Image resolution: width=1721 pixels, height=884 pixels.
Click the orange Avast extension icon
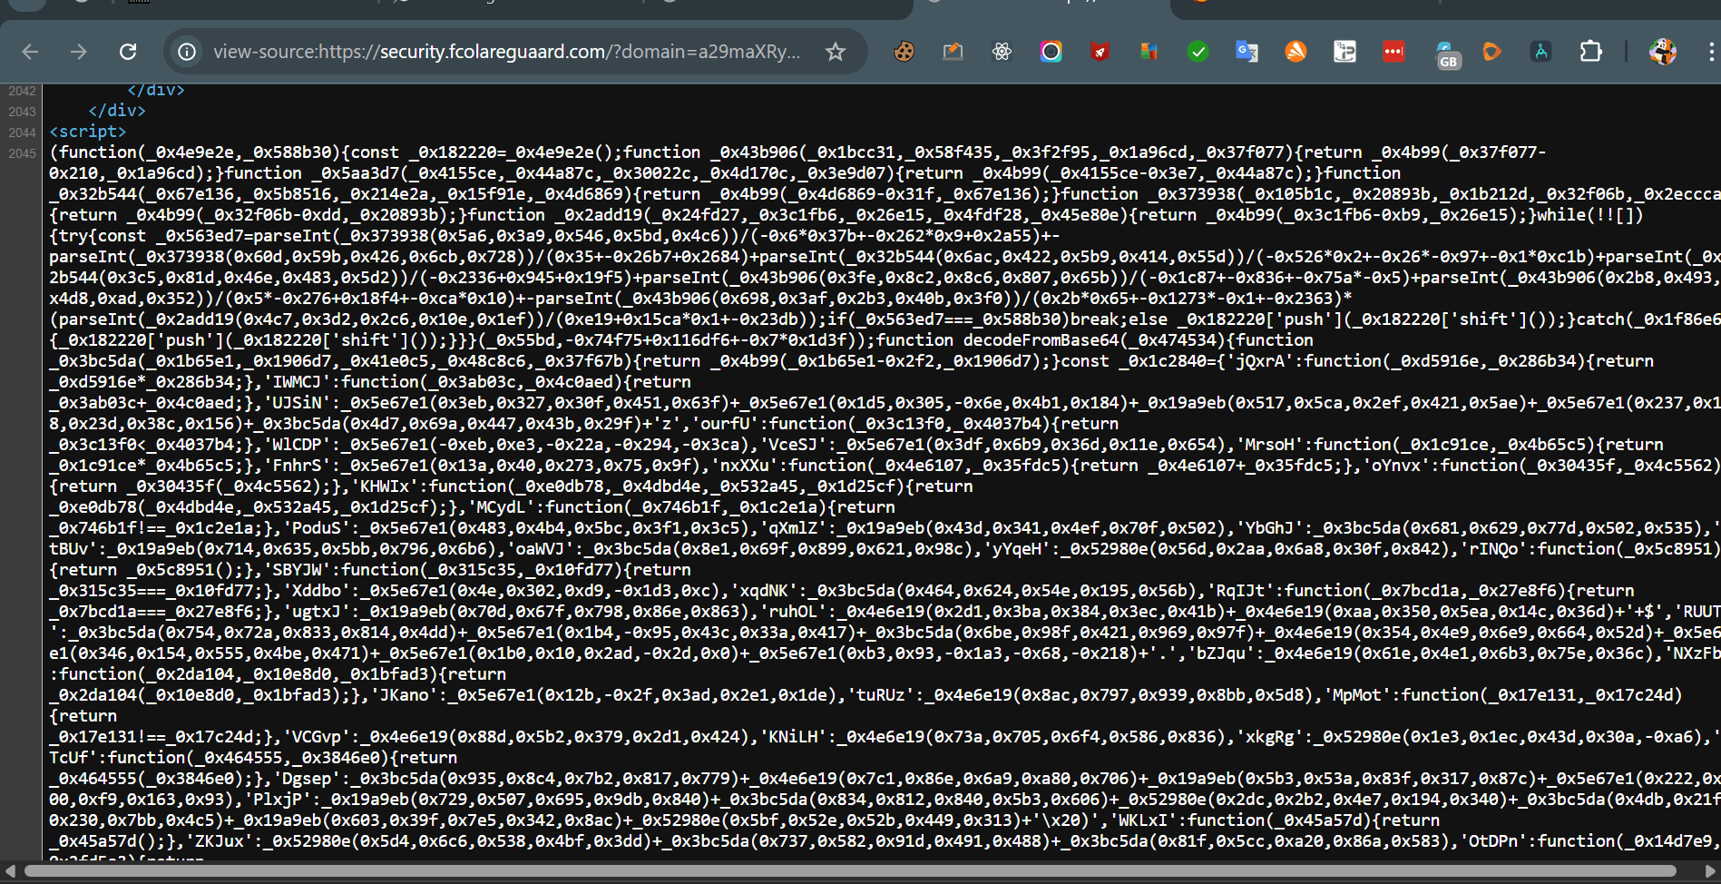(1296, 52)
